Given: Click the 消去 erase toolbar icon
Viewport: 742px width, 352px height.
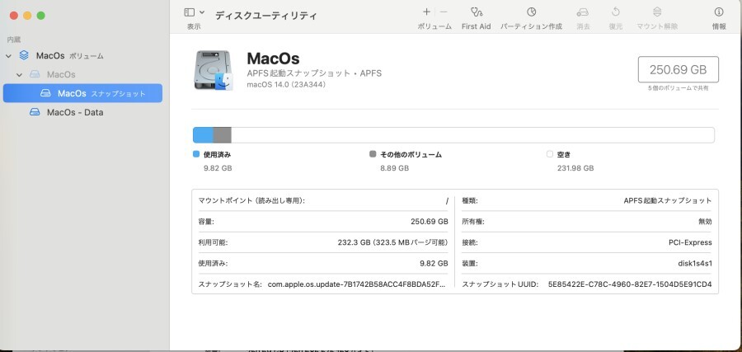Looking at the screenshot, I should pyautogui.click(x=583, y=12).
